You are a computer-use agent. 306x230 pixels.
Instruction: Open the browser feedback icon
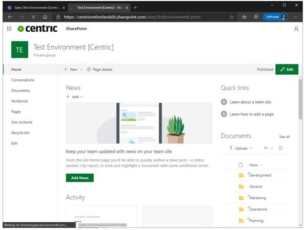pyautogui.click(x=256, y=17)
